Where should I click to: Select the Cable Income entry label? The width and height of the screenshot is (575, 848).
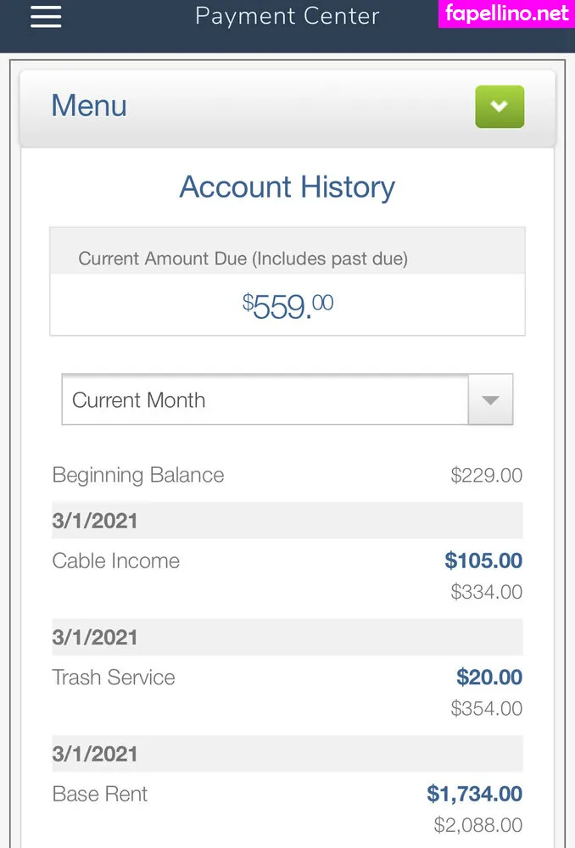[x=116, y=561]
